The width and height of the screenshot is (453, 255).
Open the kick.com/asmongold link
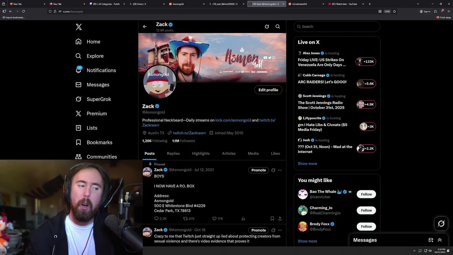[233, 120]
